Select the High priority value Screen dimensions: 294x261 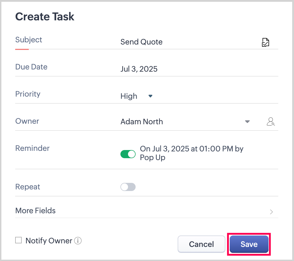129,96
